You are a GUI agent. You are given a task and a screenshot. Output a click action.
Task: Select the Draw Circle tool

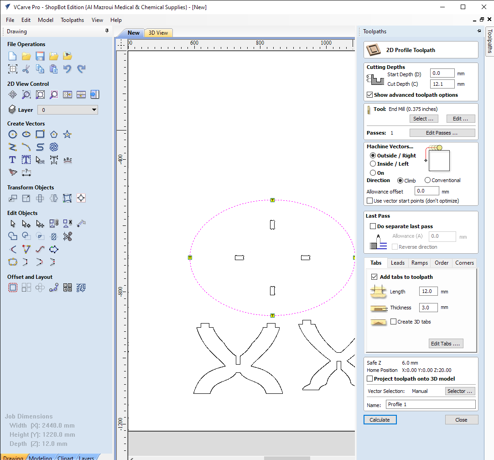(13, 134)
